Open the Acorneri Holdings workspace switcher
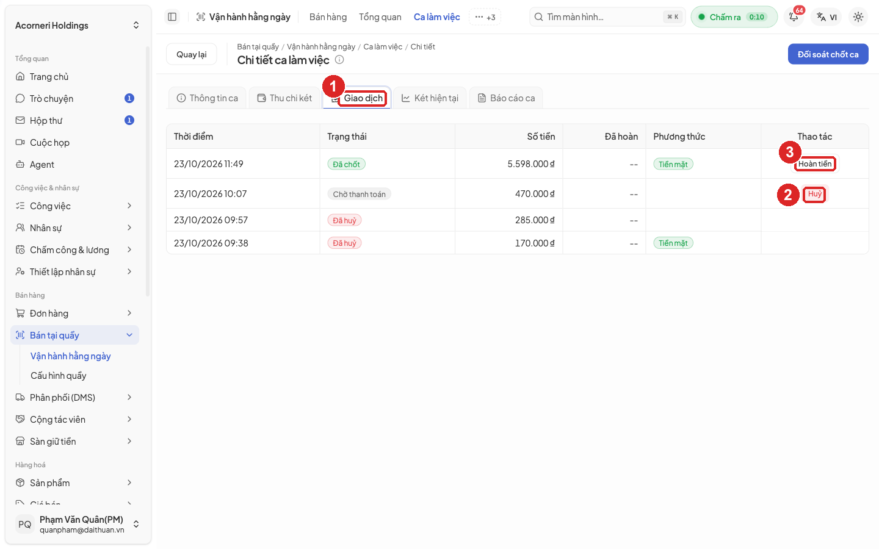 tap(78, 26)
